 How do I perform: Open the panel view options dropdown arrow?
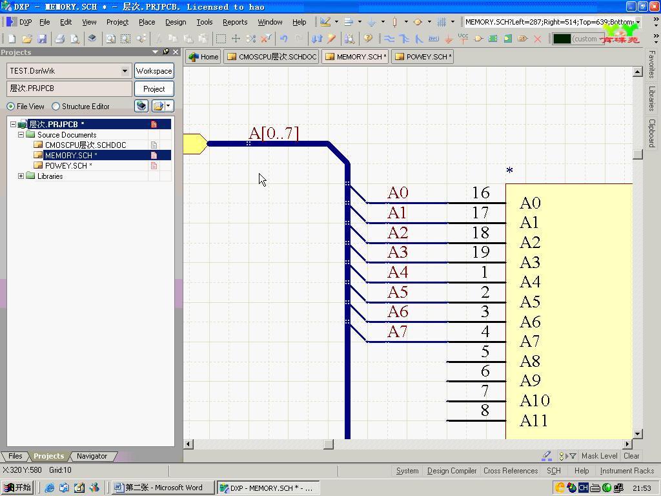[168, 106]
